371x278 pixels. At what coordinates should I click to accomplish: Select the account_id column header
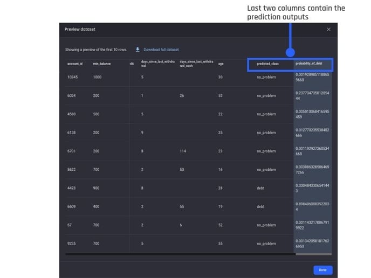(x=75, y=64)
